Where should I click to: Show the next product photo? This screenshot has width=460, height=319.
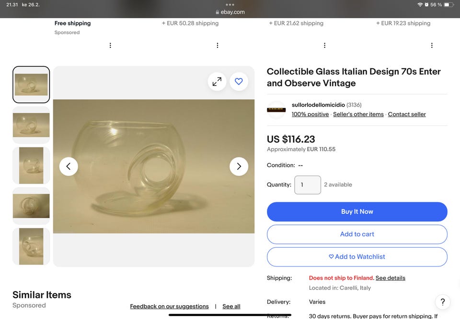[x=239, y=166]
